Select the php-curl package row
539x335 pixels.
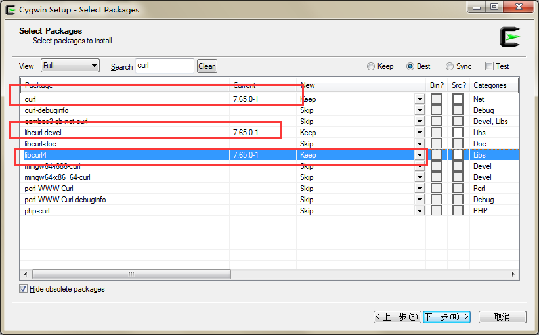(x=269, y=211)
